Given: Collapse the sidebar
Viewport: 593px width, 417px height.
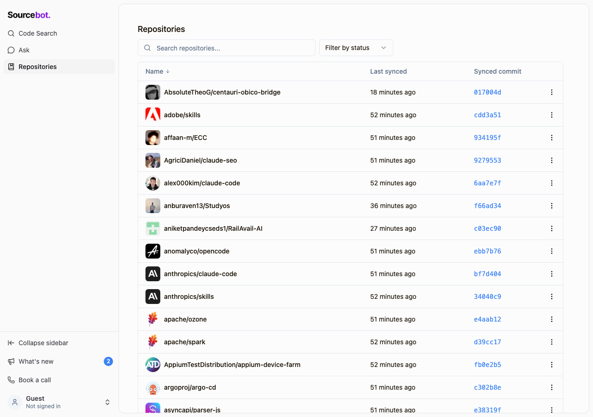Looking at the screenshot, I should click(59, 343).
